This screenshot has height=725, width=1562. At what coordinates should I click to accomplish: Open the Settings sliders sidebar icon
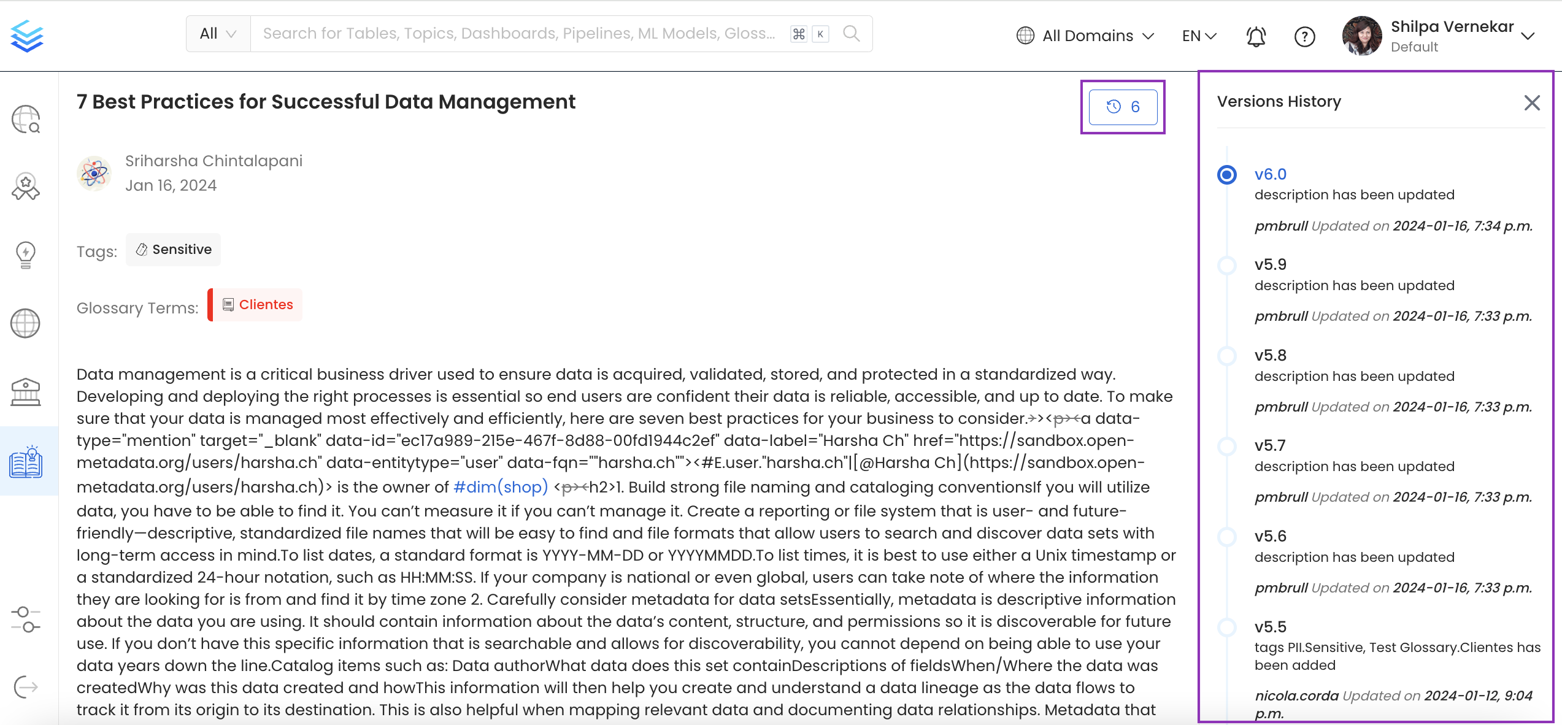pyautogui.click(x=26, y=620)
